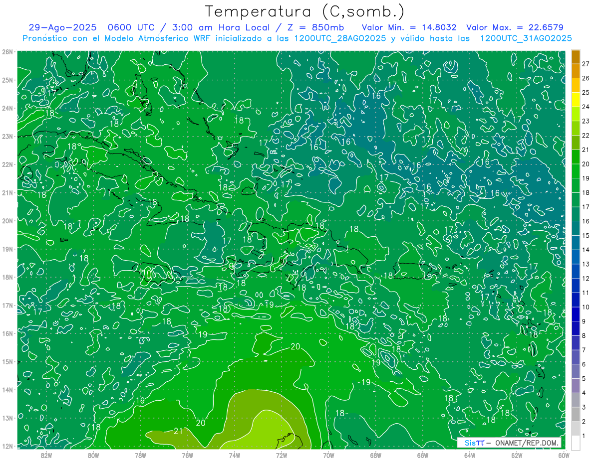Click the "72W" longitude axis label
This screenshot has height=462, width=599.
[282, 455]
